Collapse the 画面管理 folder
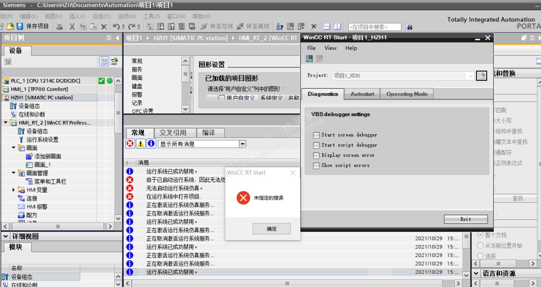541x287 pixels. tap(14, 173)
